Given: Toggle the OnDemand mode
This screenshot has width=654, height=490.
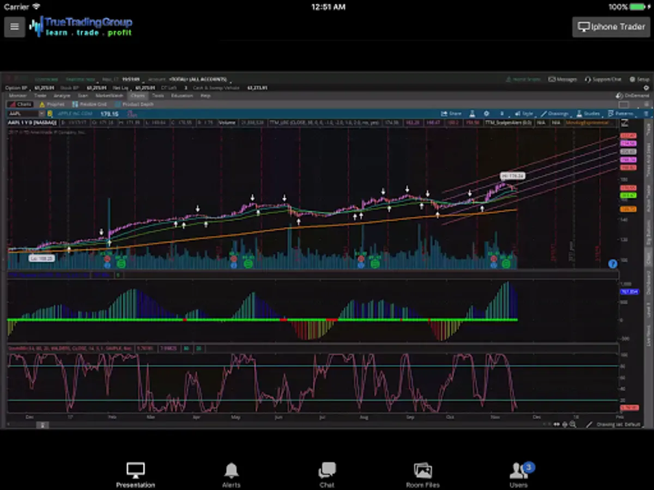Looking at the screenshot, I should [633, 96].
